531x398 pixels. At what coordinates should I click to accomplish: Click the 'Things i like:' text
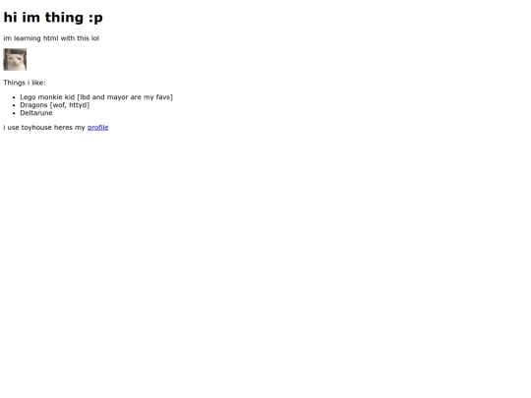pyautogui.click(x=25, y=83)
